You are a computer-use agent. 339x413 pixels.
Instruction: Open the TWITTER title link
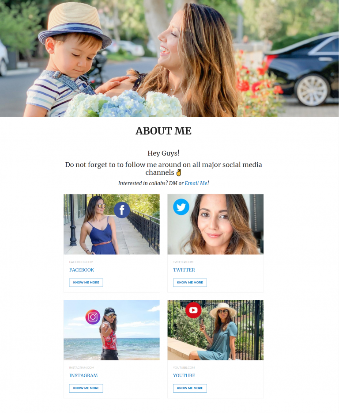tap(184, 270)
